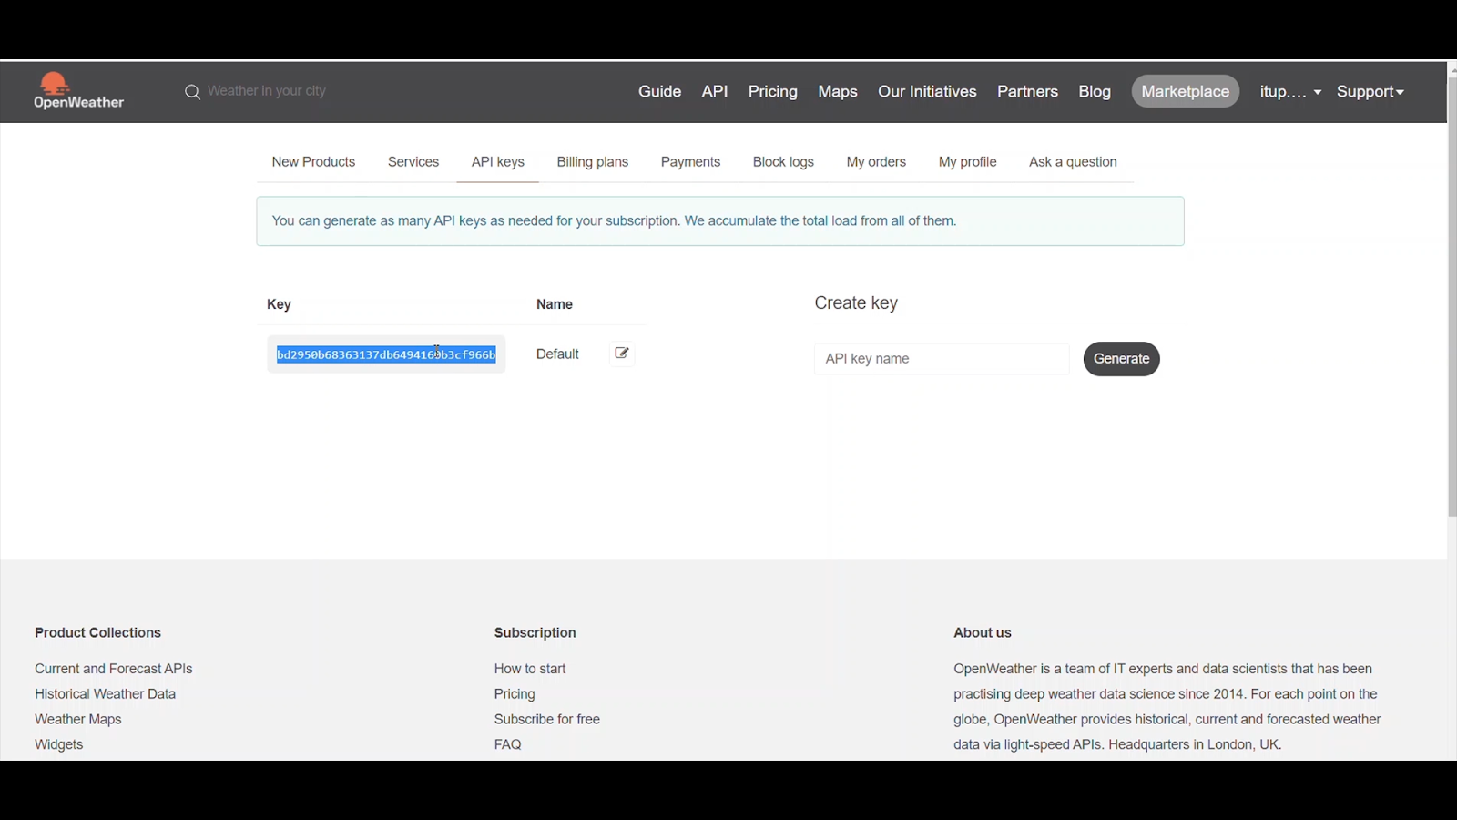The width and height of the screenshot is (1457, 820).
Task: Click the About us heading
Action: tap(983, 632)
